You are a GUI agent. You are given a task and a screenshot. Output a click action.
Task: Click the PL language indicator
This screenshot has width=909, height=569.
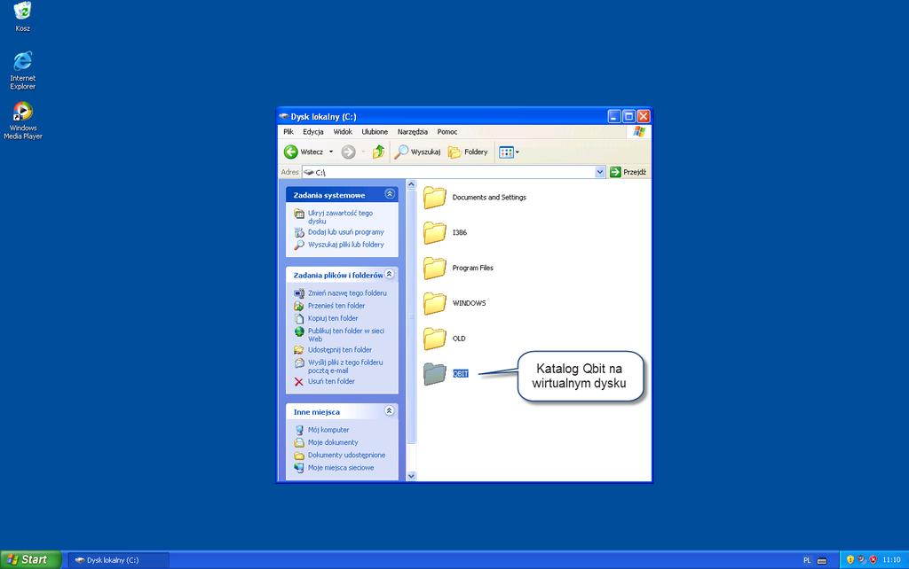pos(807,560)
